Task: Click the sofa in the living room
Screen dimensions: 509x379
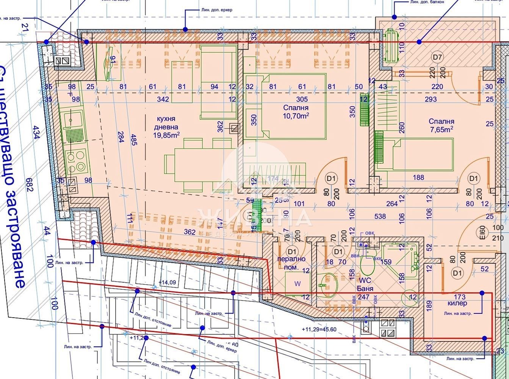Action: tap(218, 82)
